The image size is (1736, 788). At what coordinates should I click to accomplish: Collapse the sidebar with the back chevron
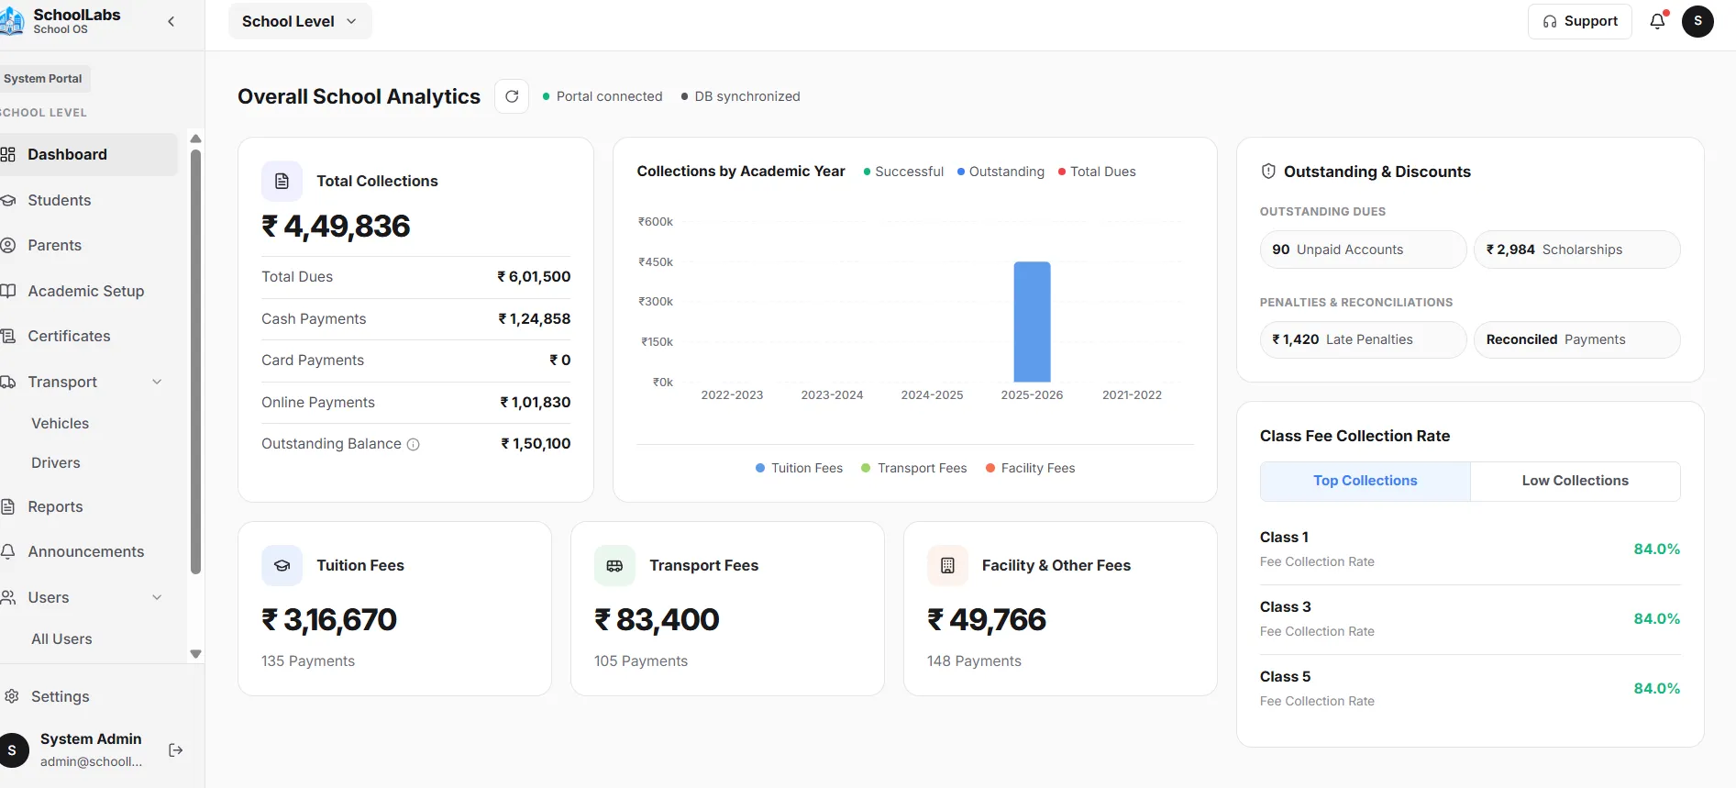171,21
